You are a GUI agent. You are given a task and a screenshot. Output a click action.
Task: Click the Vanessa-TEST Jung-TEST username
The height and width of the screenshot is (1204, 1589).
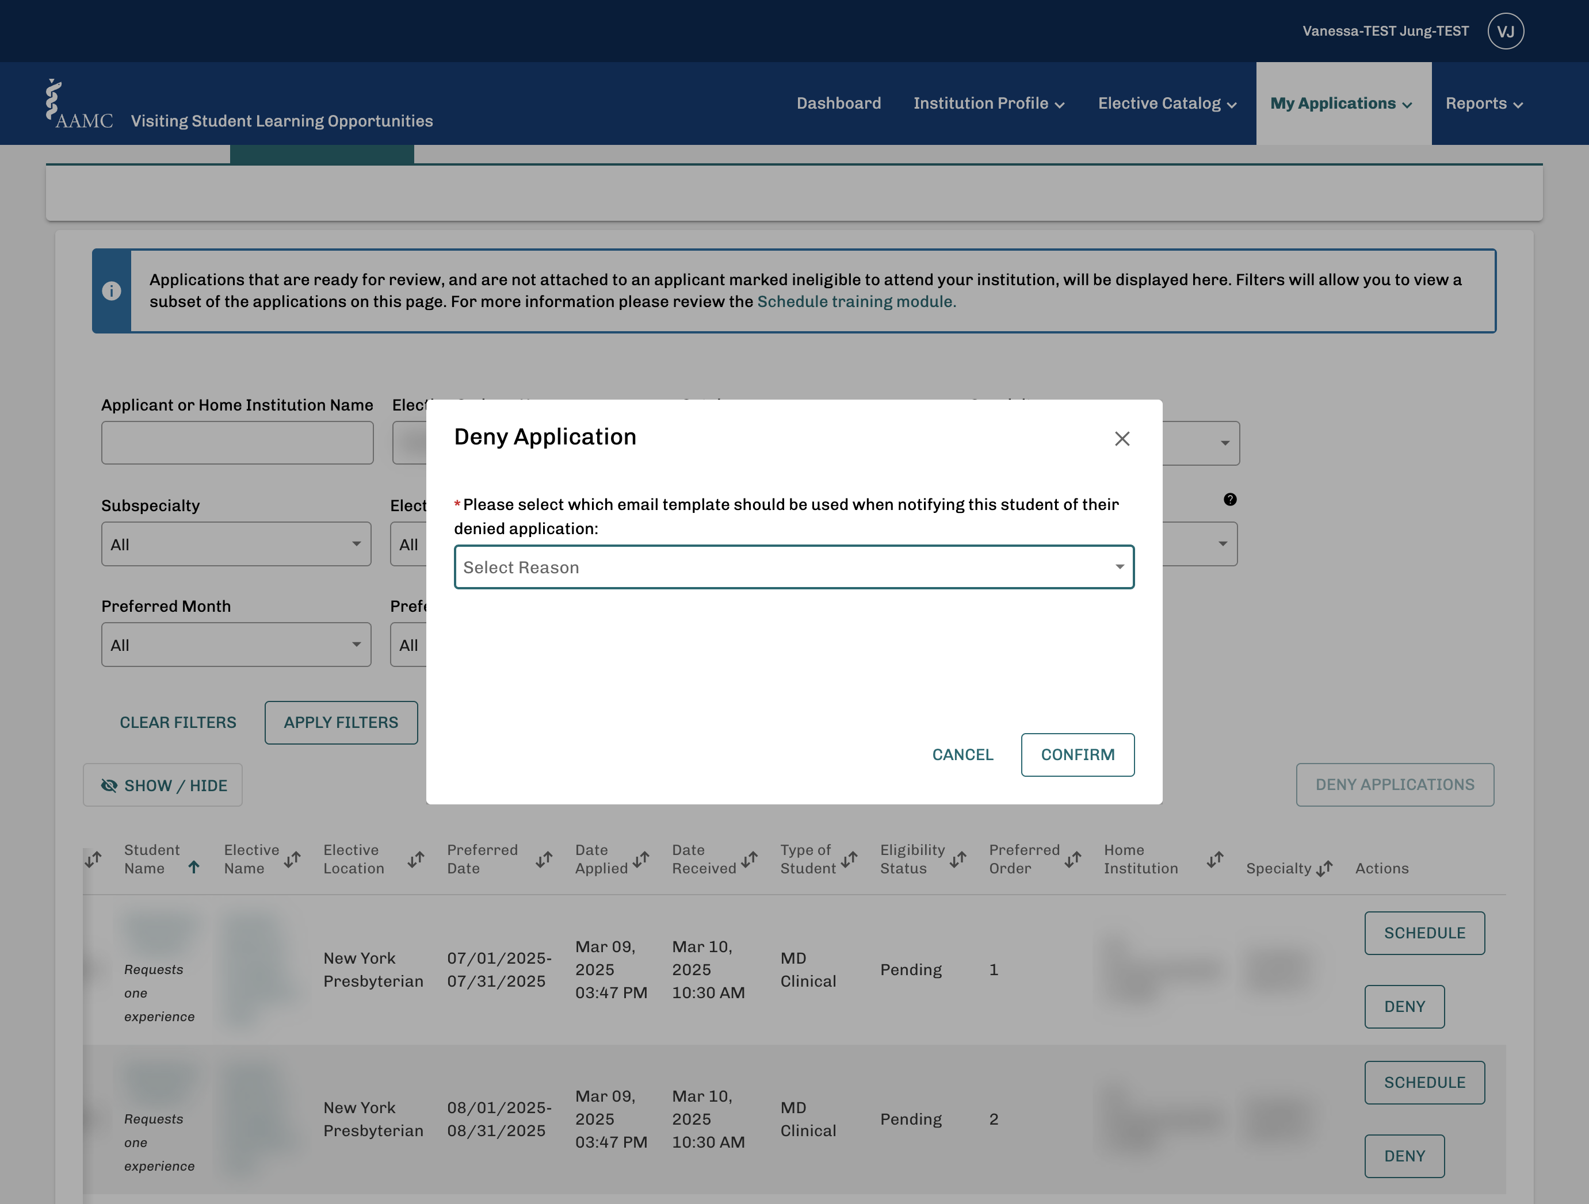tap(1385, 31)
